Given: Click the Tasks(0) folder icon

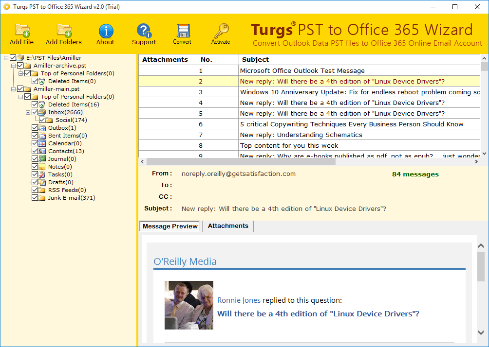Looking at the screenshot, I should [x=42, y=174].
